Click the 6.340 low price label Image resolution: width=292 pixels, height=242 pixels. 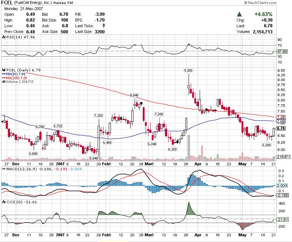pos(152,144)
